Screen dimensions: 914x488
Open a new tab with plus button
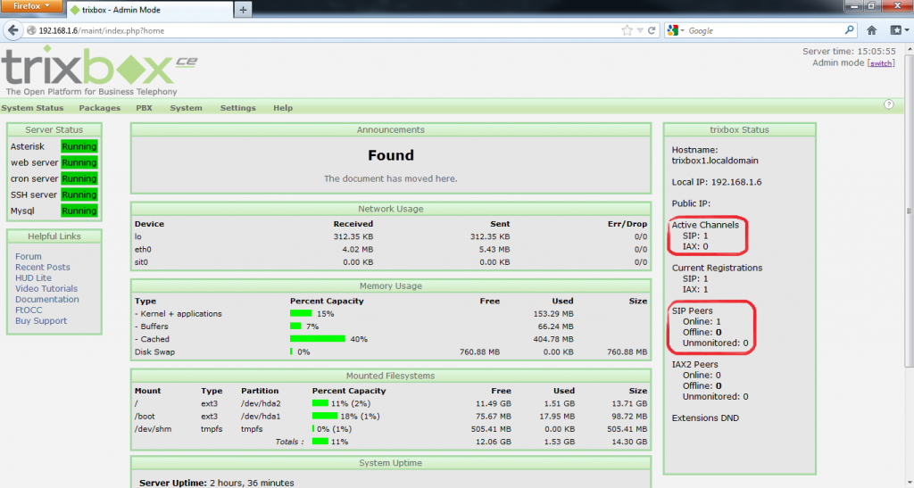pyautogui.click(x=243, y=9)
